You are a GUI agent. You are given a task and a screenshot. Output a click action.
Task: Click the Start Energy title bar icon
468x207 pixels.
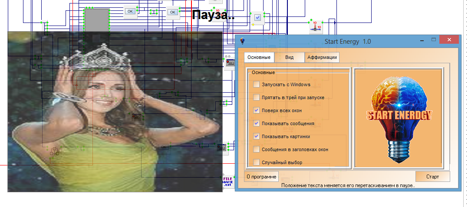pyautogui.click(x=242, y=42)
